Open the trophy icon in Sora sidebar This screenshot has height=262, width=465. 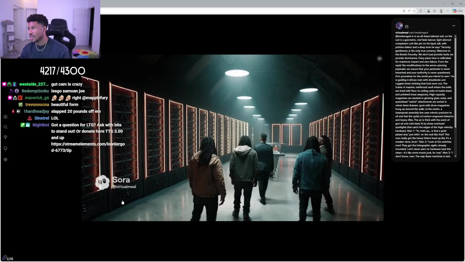[5, 137]
